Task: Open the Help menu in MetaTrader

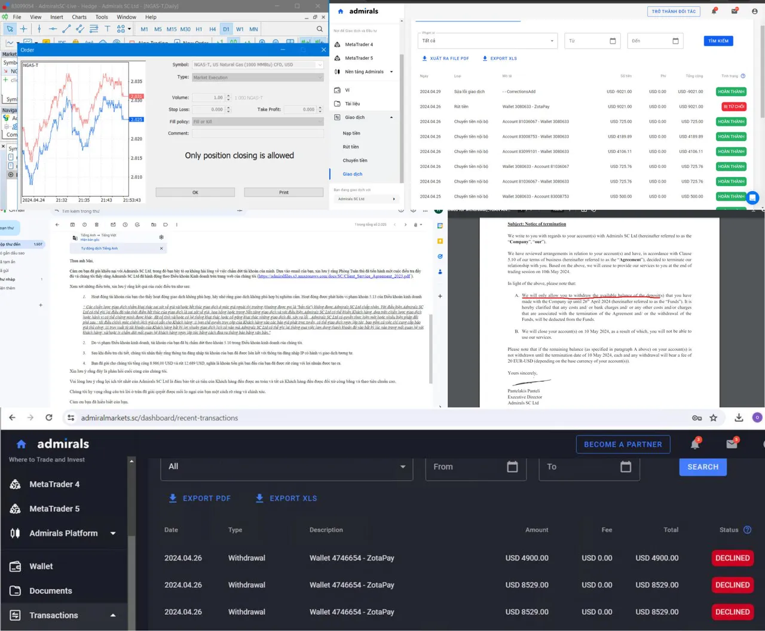Action: click(151, 17)
